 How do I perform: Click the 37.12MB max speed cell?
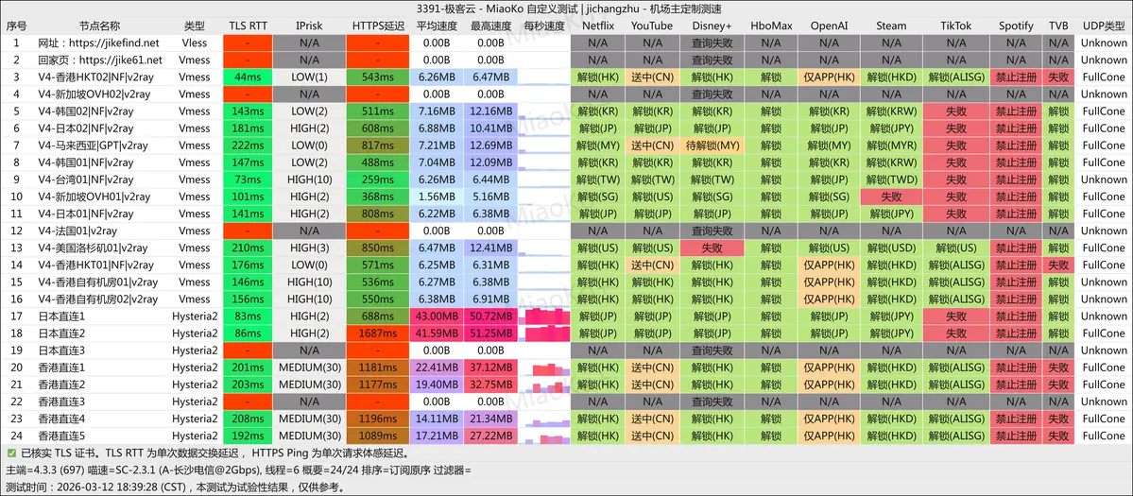pos(490,368)
